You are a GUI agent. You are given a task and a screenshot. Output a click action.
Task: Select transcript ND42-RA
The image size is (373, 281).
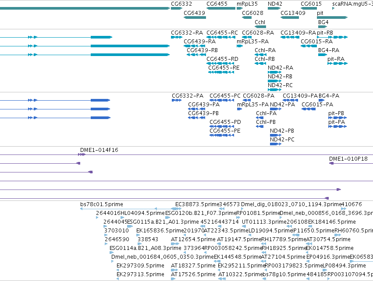[x=280, y=68]
